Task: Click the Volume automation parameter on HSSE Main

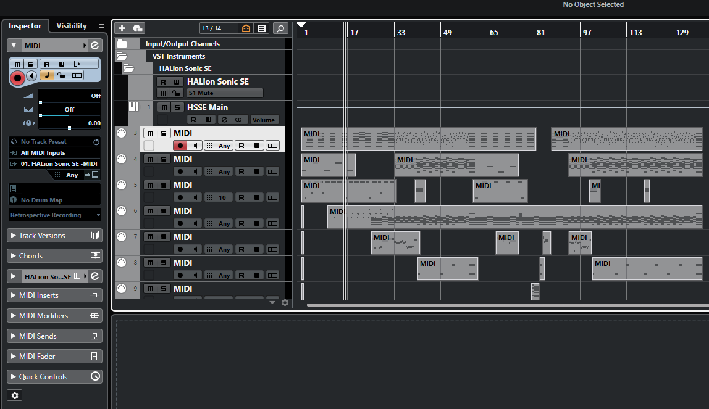Action: click(x=264, y=120)
